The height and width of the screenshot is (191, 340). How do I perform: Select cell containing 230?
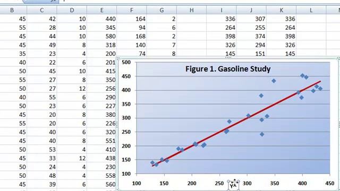(x=101, y=167)
